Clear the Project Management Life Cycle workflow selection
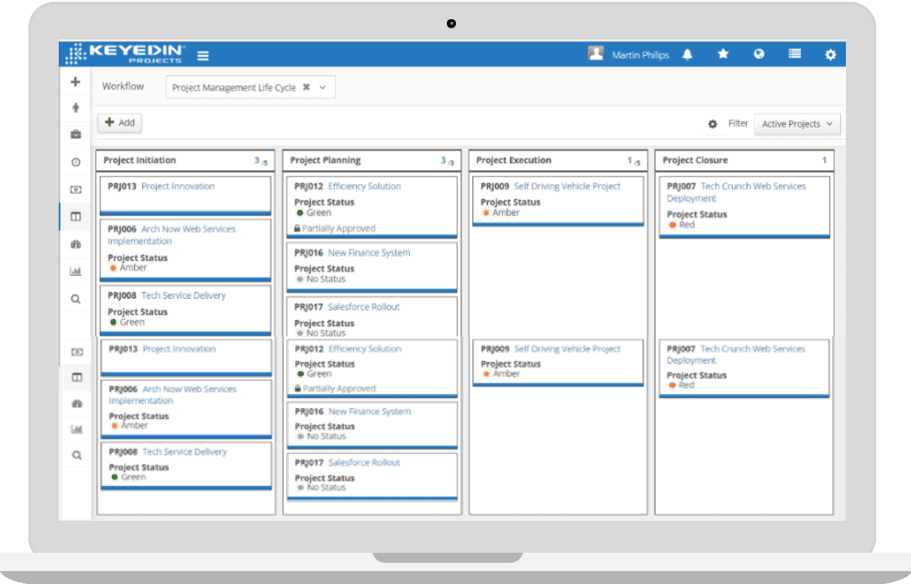The image size is (911, 584). tap(306, 87)
